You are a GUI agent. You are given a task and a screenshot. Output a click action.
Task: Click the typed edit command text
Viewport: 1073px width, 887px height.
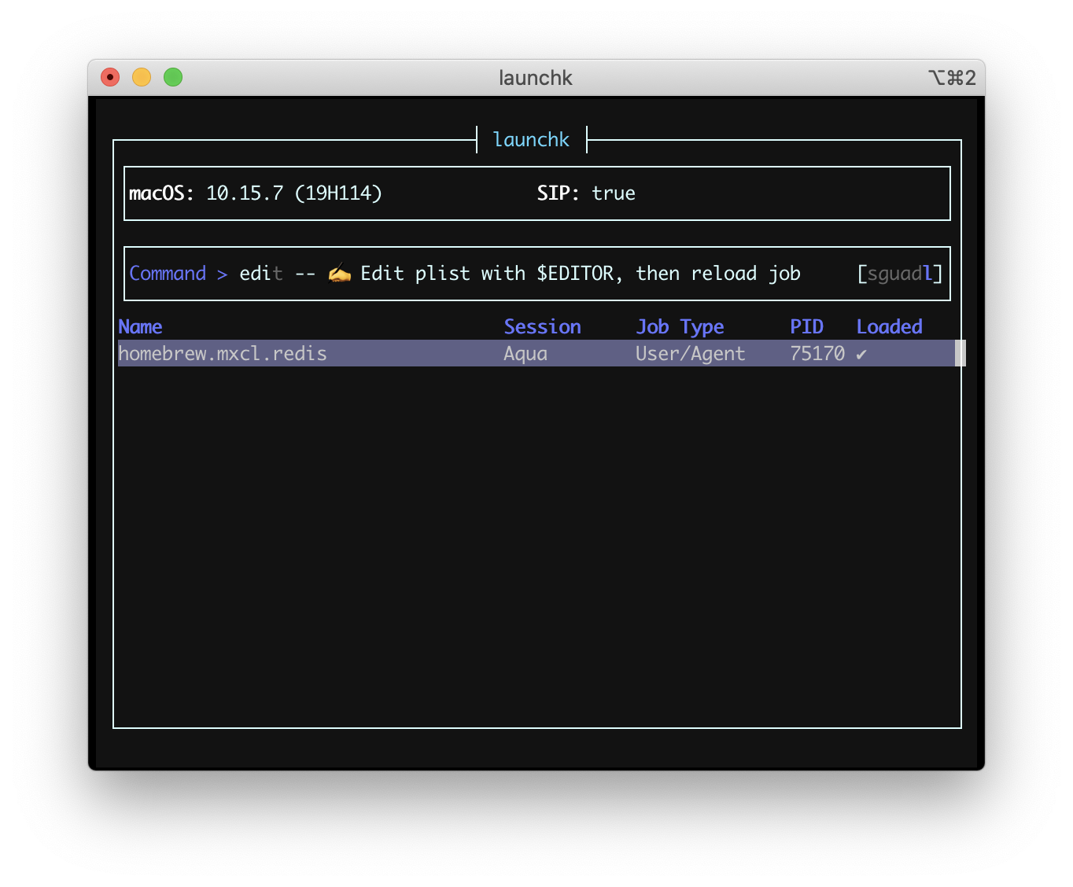click(x=260, y=274)
